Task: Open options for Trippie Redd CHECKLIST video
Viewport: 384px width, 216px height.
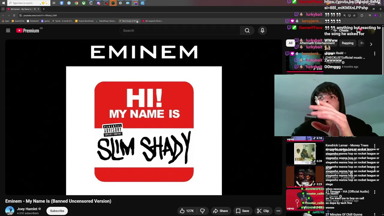Action: pyautogui.click(x=375, y=54)
